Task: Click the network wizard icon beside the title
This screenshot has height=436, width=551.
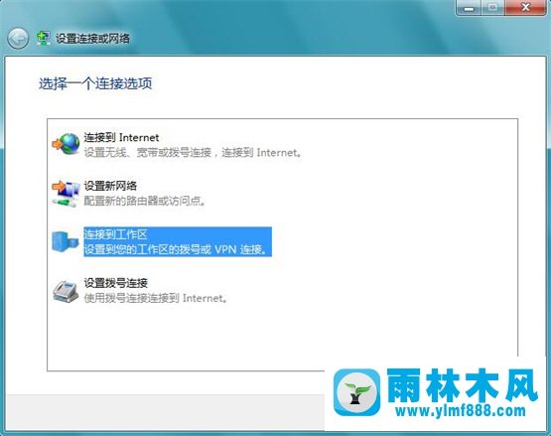Action: pos(44,39)
